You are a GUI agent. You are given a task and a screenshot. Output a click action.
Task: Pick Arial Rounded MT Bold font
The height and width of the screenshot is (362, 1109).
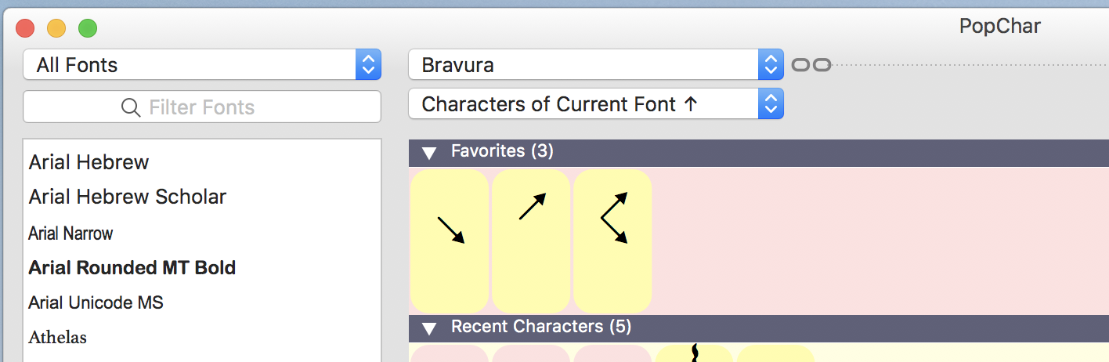pyautogui.click(x=132, y=268)
